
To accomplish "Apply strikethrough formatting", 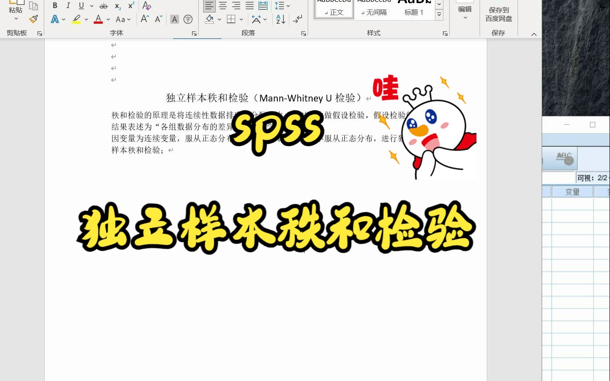I will tap(103, 6).
